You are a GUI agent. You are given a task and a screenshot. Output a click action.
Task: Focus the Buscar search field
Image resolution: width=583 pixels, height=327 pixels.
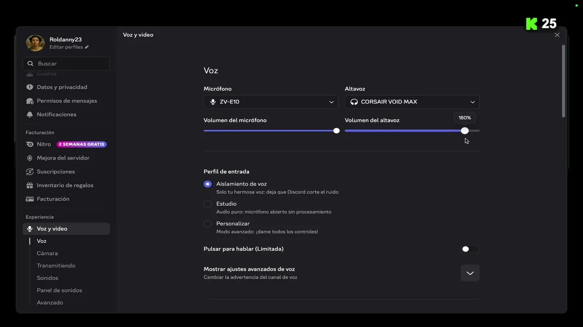(66, 64)
